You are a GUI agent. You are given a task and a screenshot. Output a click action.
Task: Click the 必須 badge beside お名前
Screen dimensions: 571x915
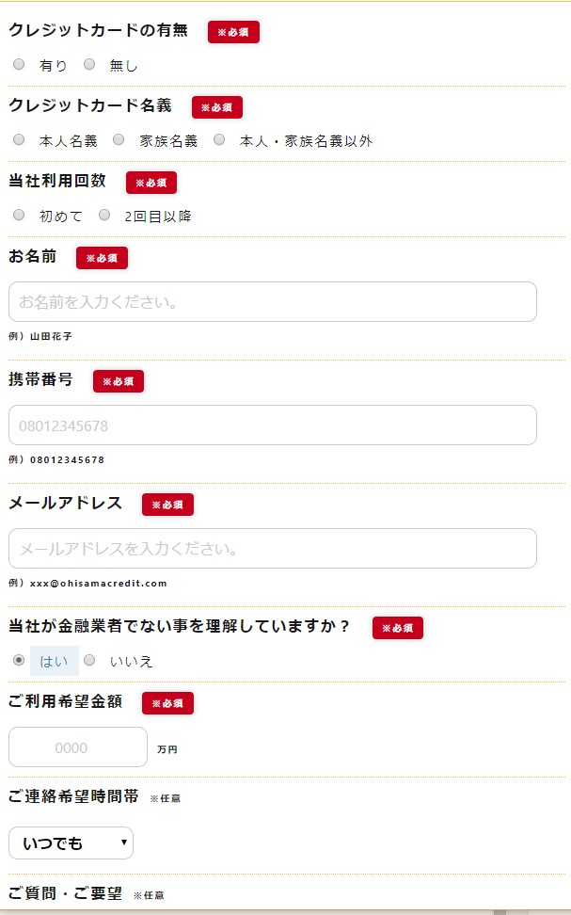click(102, 258)
